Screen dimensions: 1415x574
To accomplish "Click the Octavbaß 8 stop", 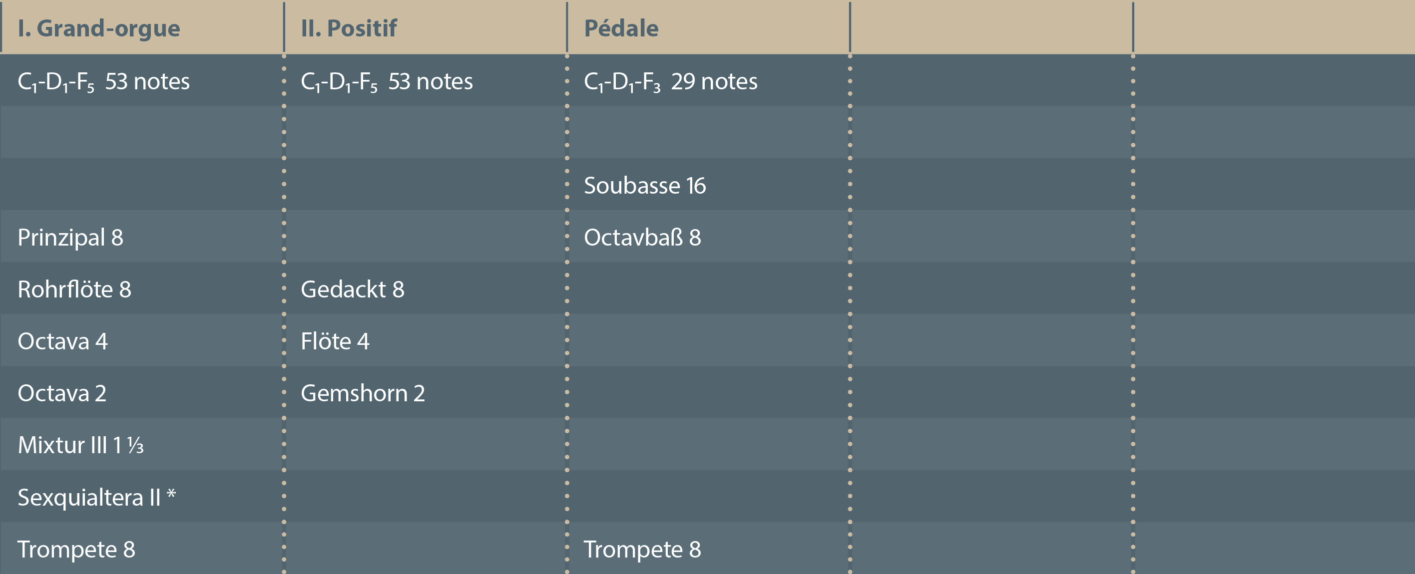I will pos(642,237).
